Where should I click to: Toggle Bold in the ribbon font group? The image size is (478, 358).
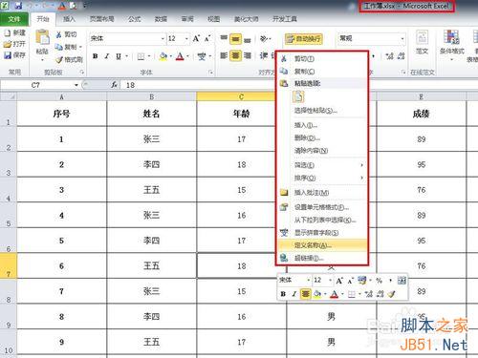coord(95,56)
